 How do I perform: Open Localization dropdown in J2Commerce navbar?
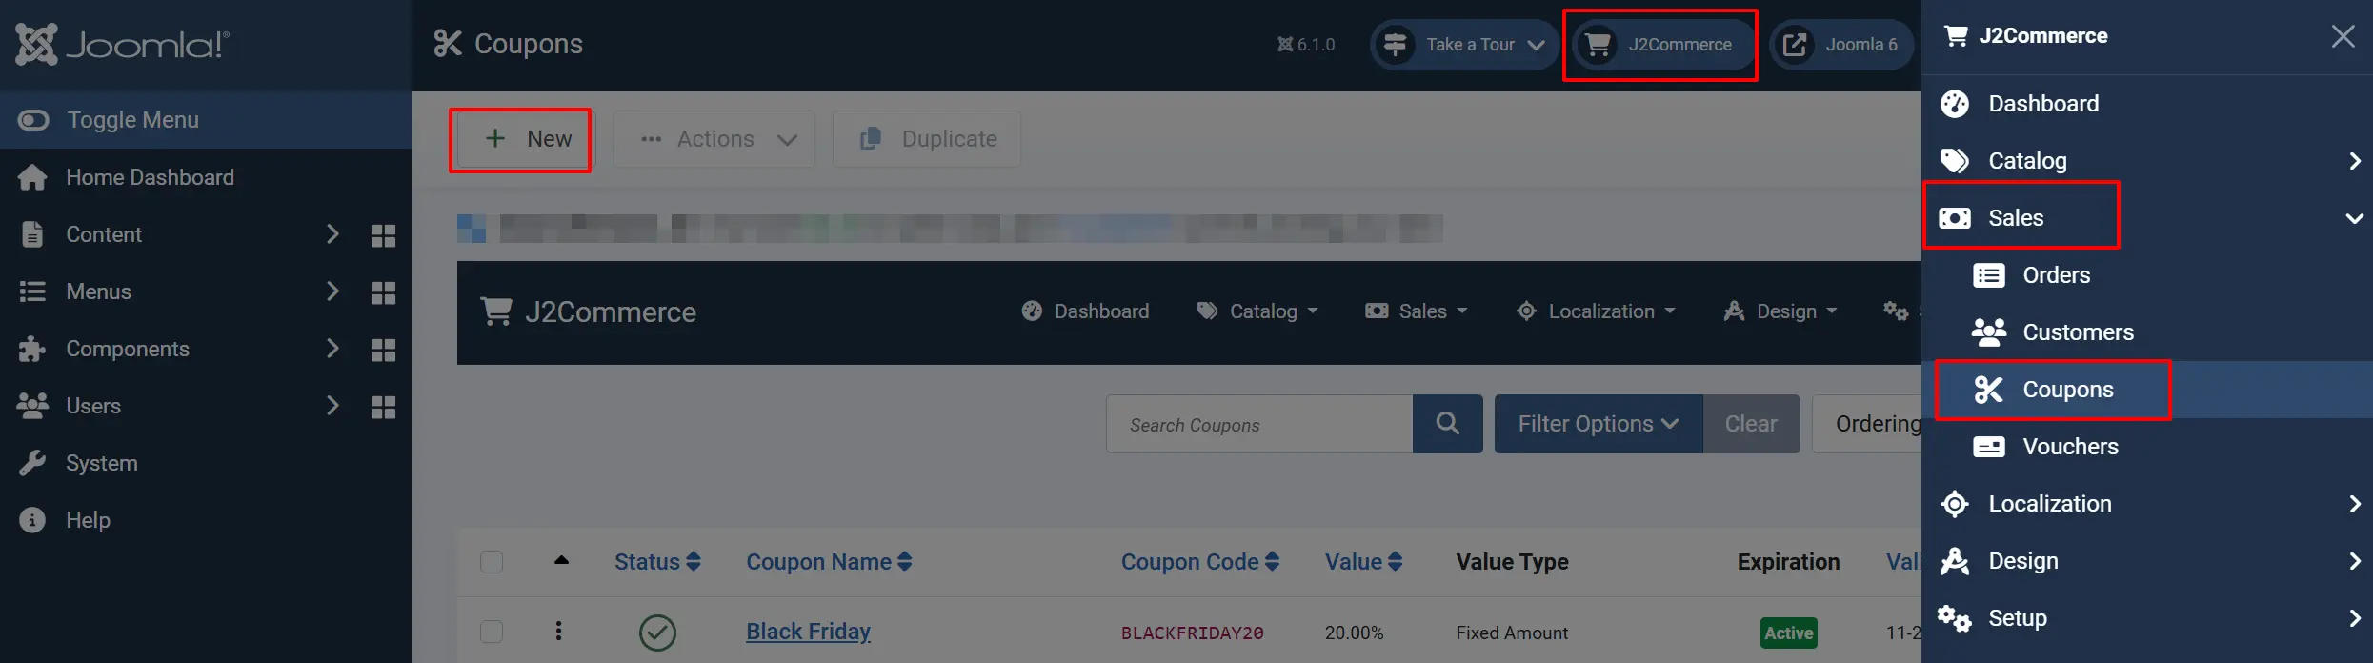pos(1596,311)
